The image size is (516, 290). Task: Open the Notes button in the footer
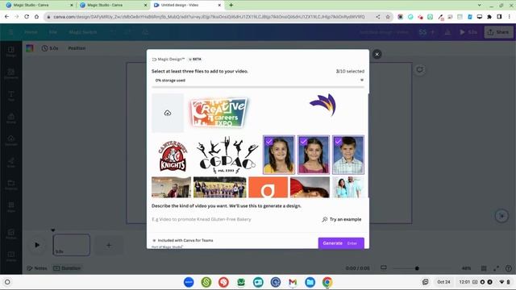[x=37, y=268]
